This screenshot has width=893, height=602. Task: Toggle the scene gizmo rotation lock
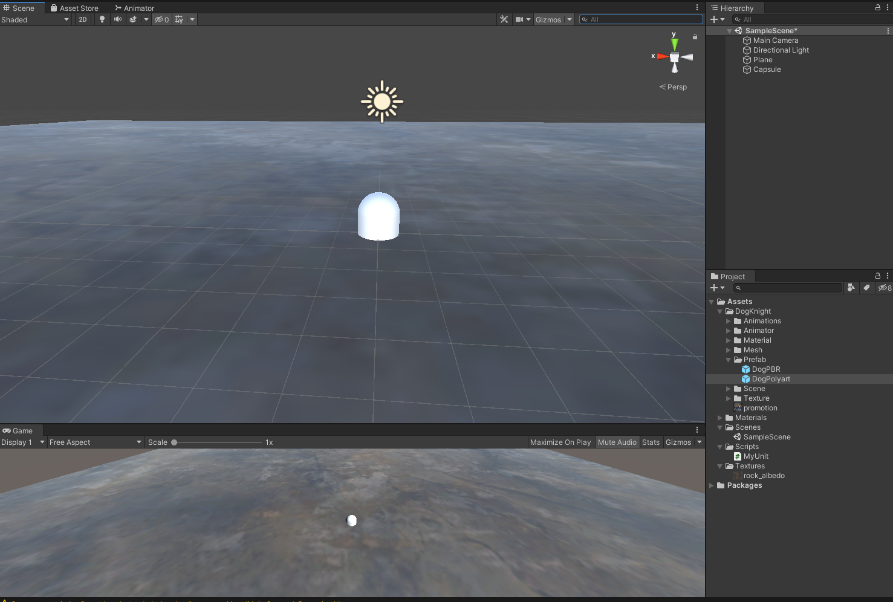point(695,37)
